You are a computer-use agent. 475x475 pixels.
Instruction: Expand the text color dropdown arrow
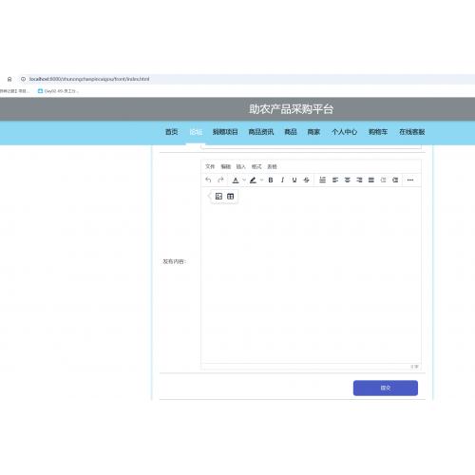pyautogui.click(x=244, y=180)
